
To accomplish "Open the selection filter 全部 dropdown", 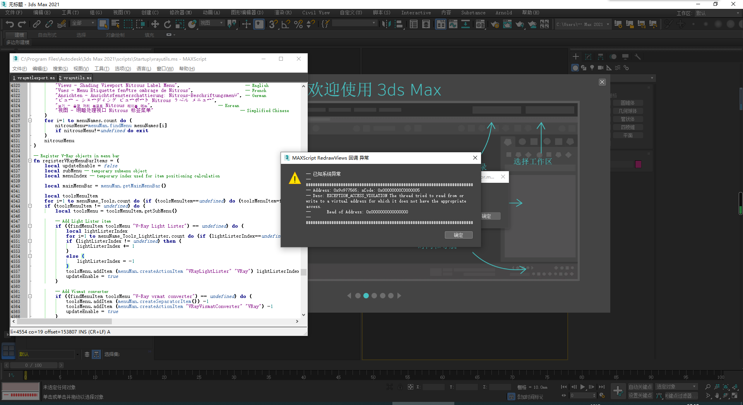I will click(82, 22).
